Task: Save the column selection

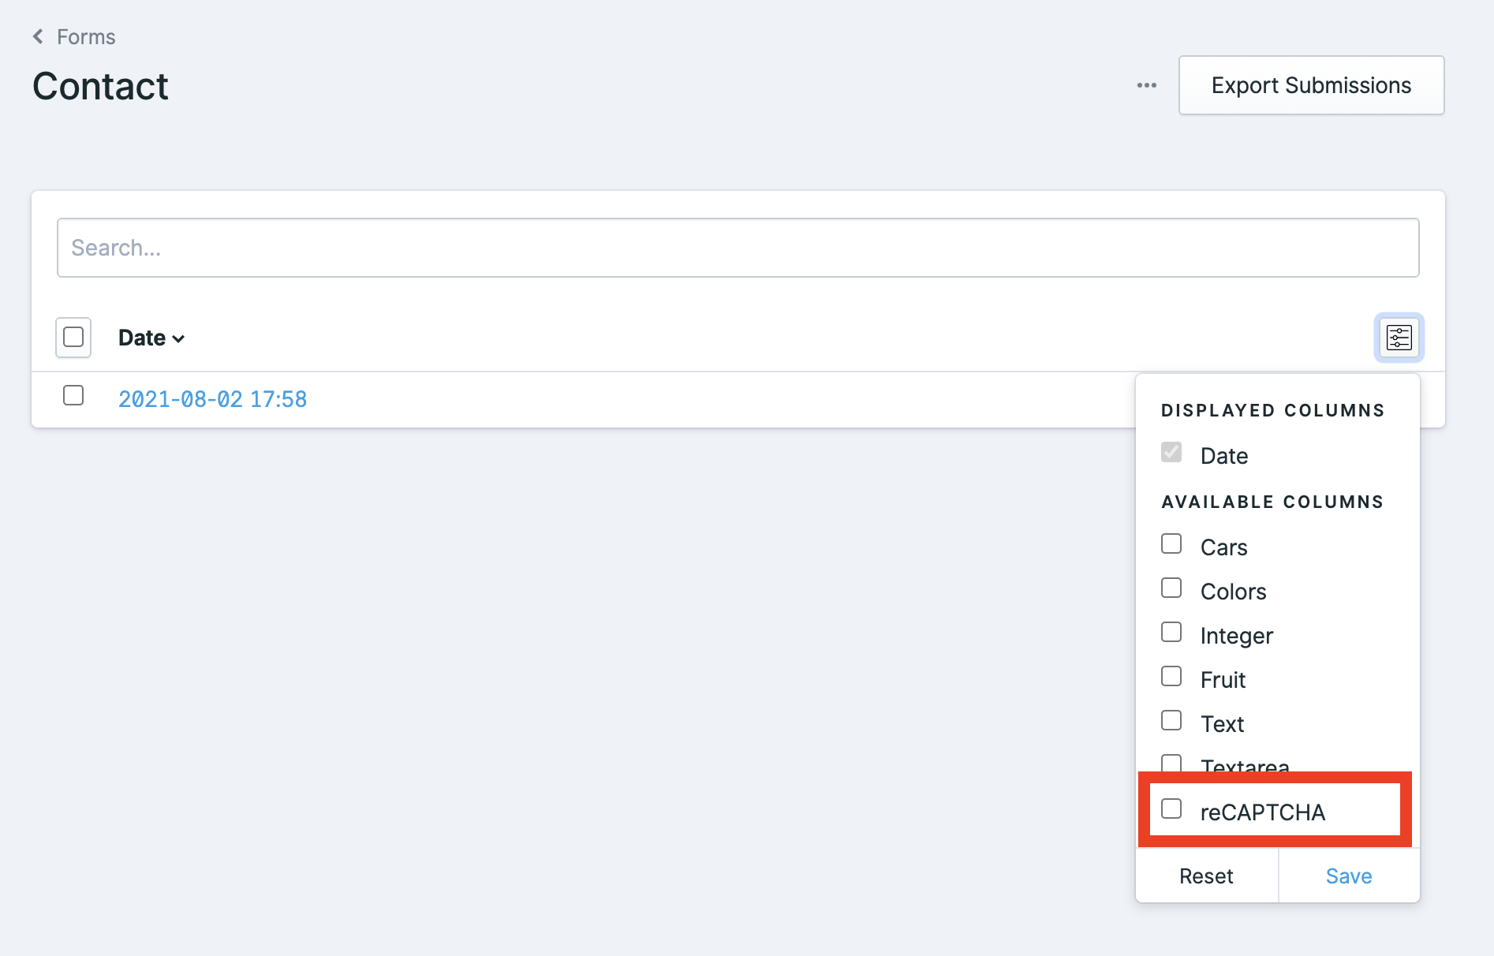Action: 1349,876
